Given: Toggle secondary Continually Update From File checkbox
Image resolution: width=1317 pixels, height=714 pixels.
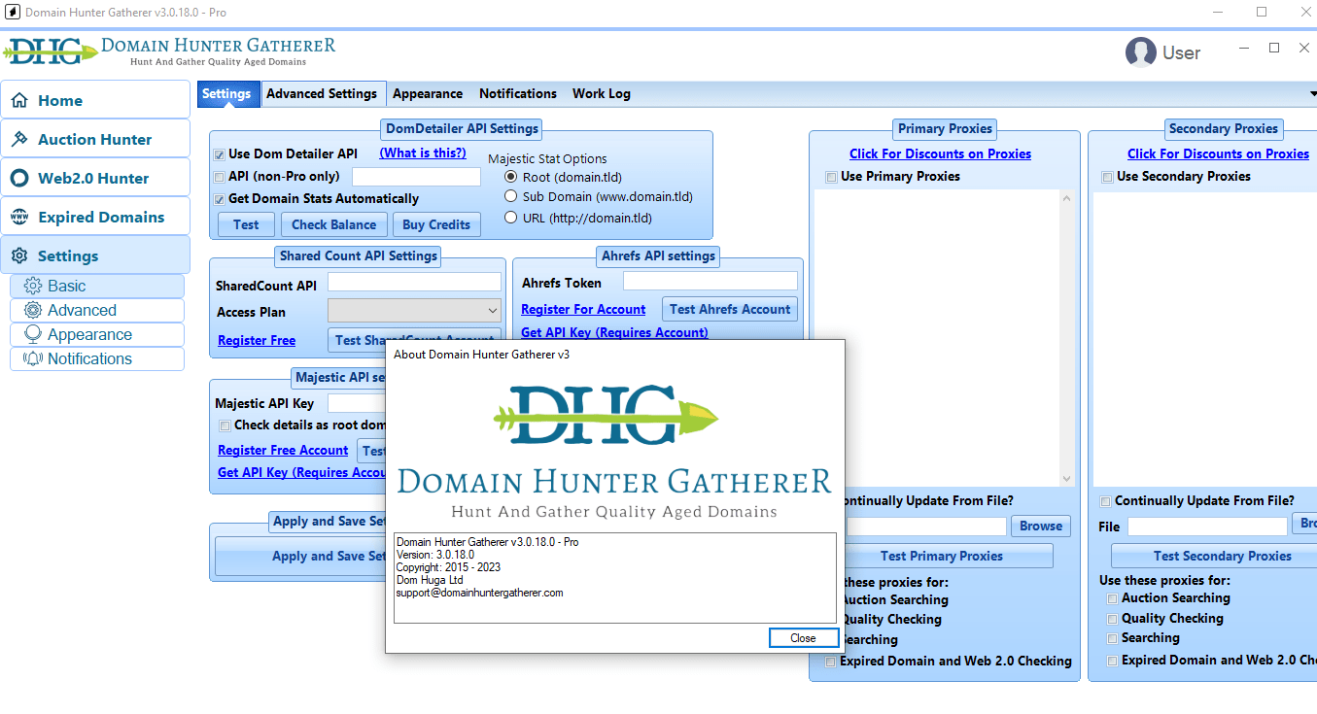Looking at the screenshot, I should [1105, 501].
